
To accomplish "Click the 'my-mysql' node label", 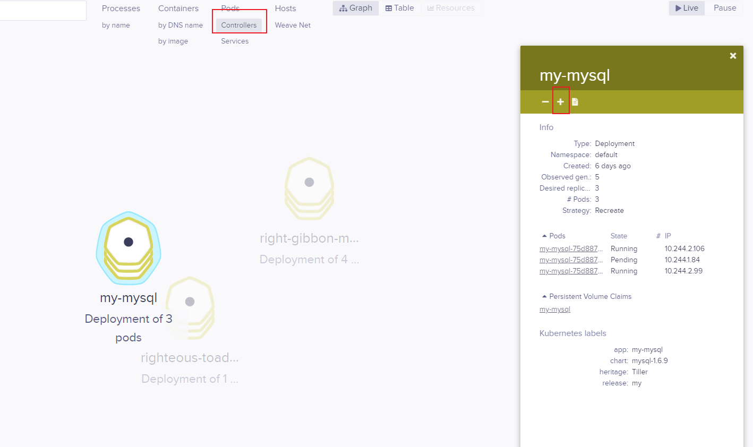I will [129, 298].
